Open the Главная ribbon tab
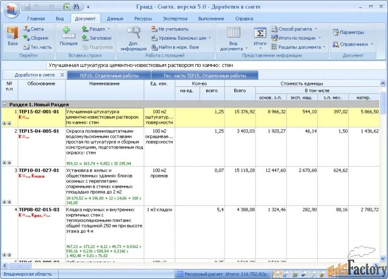Image resolution: width=388 pixels, height=279 pixels. pyautogui.click(x=36, y=19)
